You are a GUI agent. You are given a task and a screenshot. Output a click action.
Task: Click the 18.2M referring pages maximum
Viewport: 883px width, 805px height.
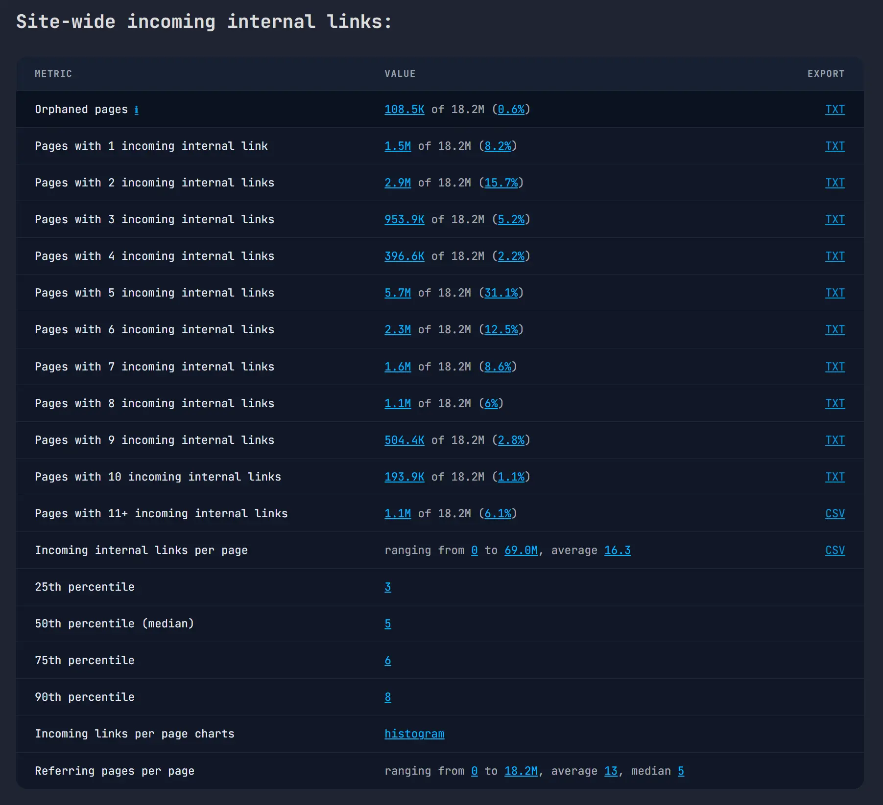pyautogui.click(x=521, y=771)
